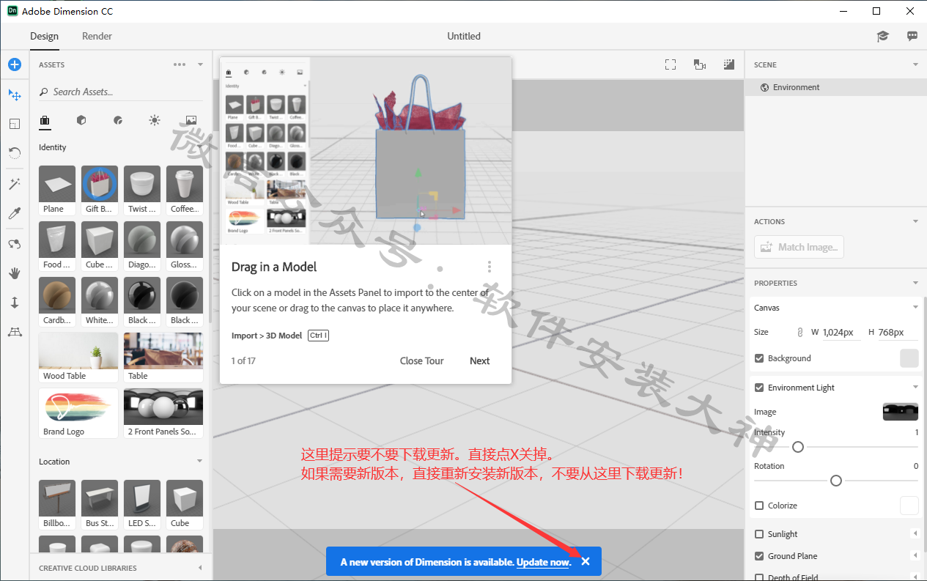Select the Magic Wand tool in left toolbar
927x581 pixels.
(15, 184)
